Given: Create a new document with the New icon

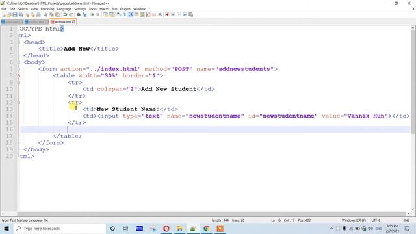Looking at the screenshot, I should 3,14.
